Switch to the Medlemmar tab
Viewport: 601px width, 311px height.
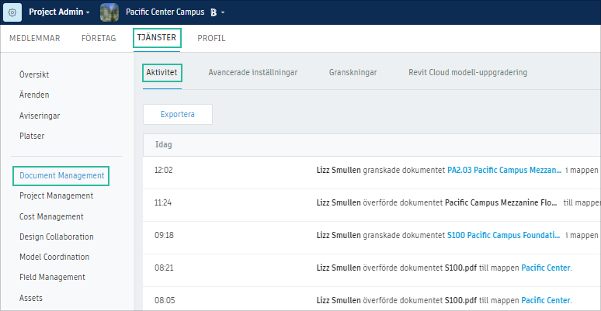[35, 38]
